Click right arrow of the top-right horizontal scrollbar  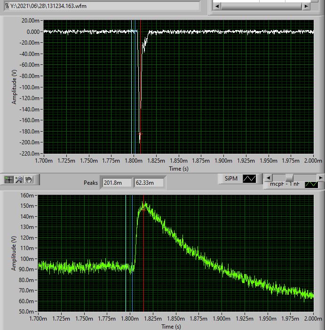tap(306, 6)
